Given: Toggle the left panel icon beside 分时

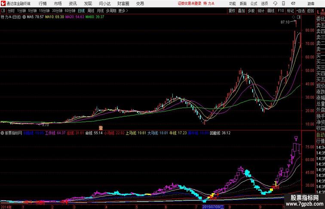Looking at the screenshot, I should (3, 11).
